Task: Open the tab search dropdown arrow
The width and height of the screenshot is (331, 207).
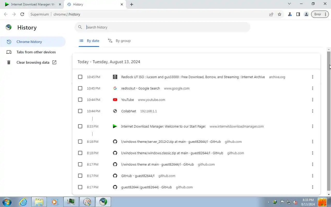Action: point(289,4)
